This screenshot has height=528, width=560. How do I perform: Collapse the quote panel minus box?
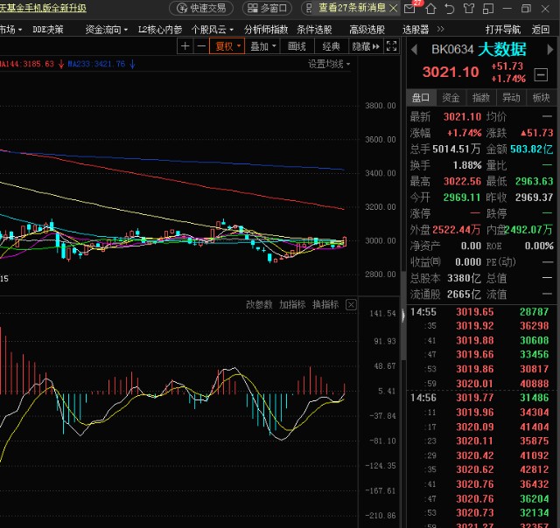(541, 73)
